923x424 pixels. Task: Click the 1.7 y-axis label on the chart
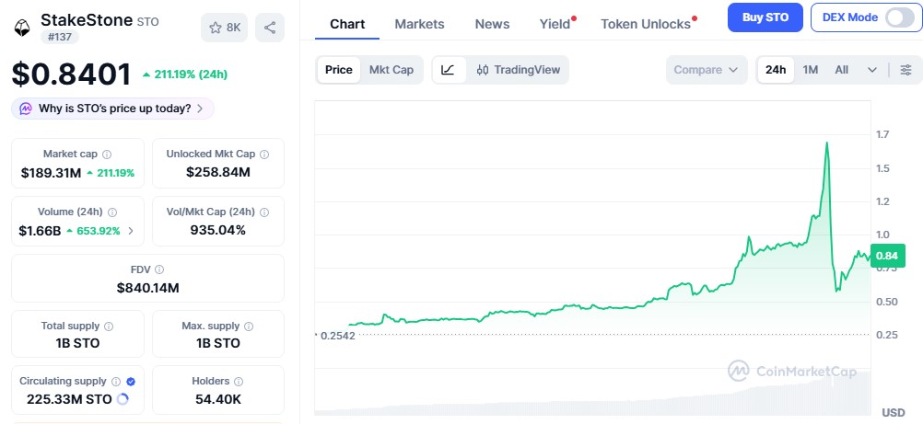tap(882, 135)
